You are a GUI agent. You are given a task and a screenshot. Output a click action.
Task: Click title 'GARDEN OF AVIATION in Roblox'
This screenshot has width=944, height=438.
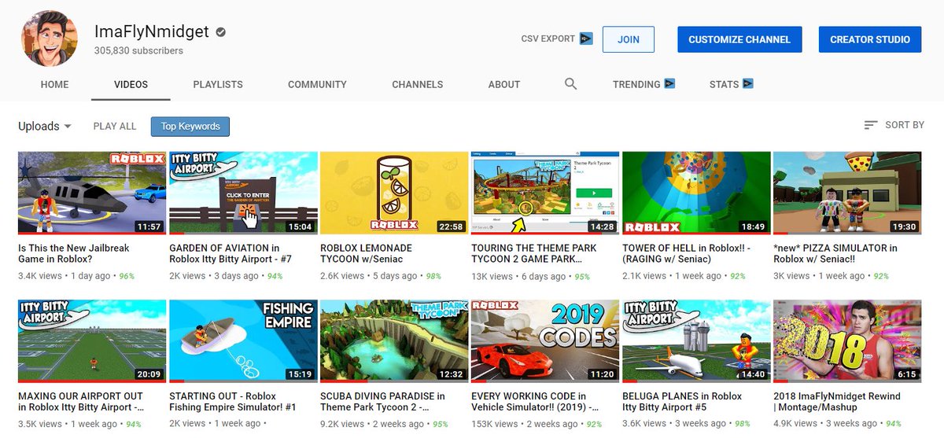click(230, 253)
